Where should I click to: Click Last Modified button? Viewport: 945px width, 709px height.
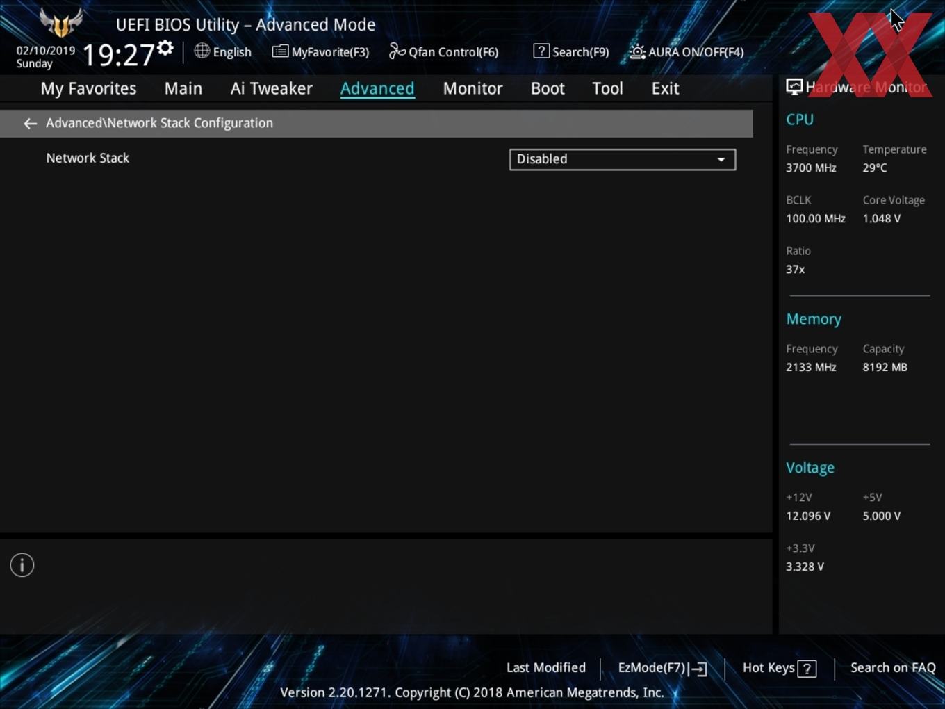pos(546,667)
